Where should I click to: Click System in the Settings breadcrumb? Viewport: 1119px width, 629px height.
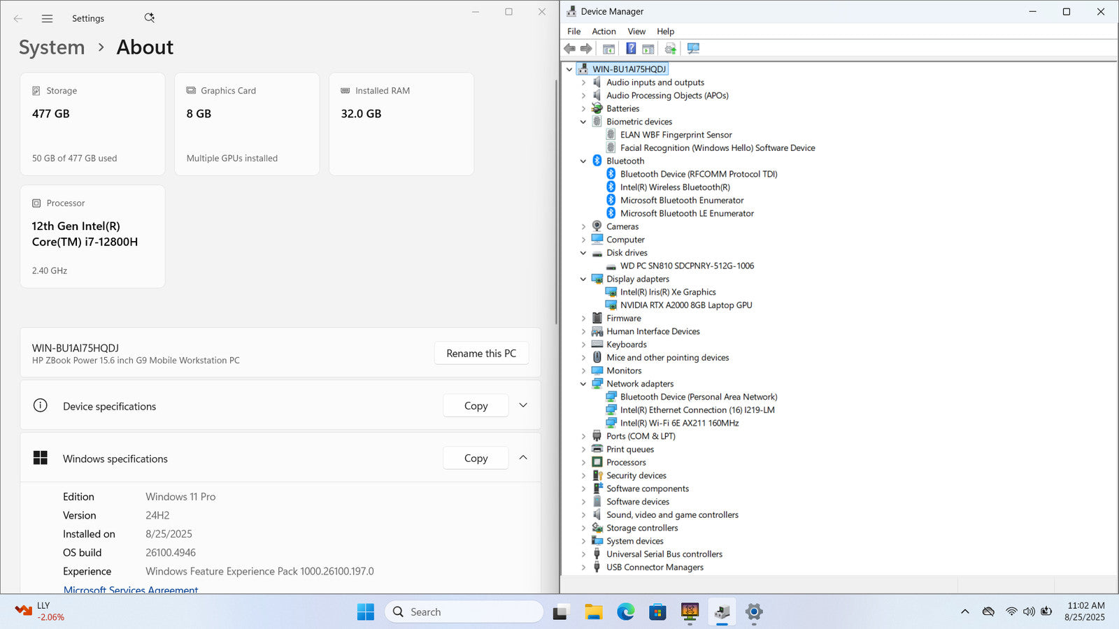pos(52,47)
